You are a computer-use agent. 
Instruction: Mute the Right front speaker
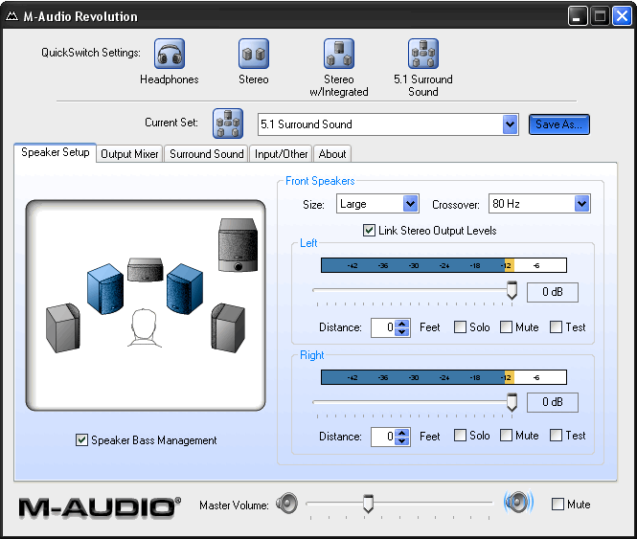click(x=506, y=436)
